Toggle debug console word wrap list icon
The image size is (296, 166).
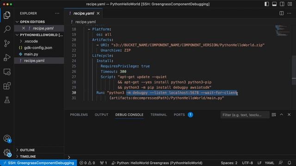coord(274,115)
